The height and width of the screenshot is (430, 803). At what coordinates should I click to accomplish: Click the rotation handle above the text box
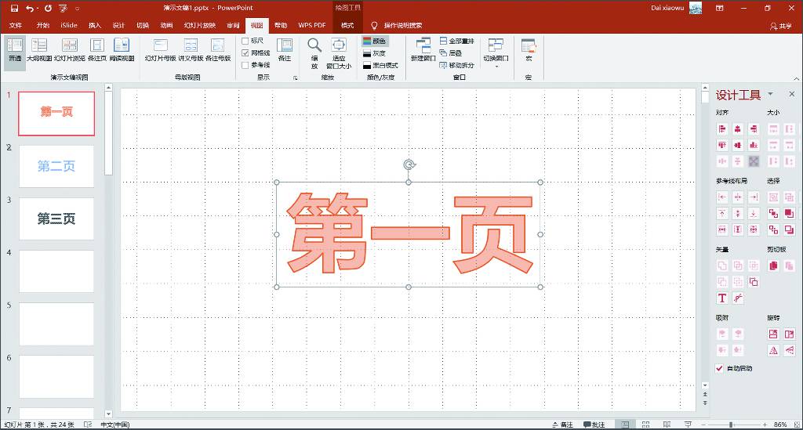coord(409,164)
